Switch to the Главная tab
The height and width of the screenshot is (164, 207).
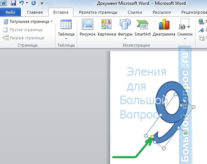[35, 12]
